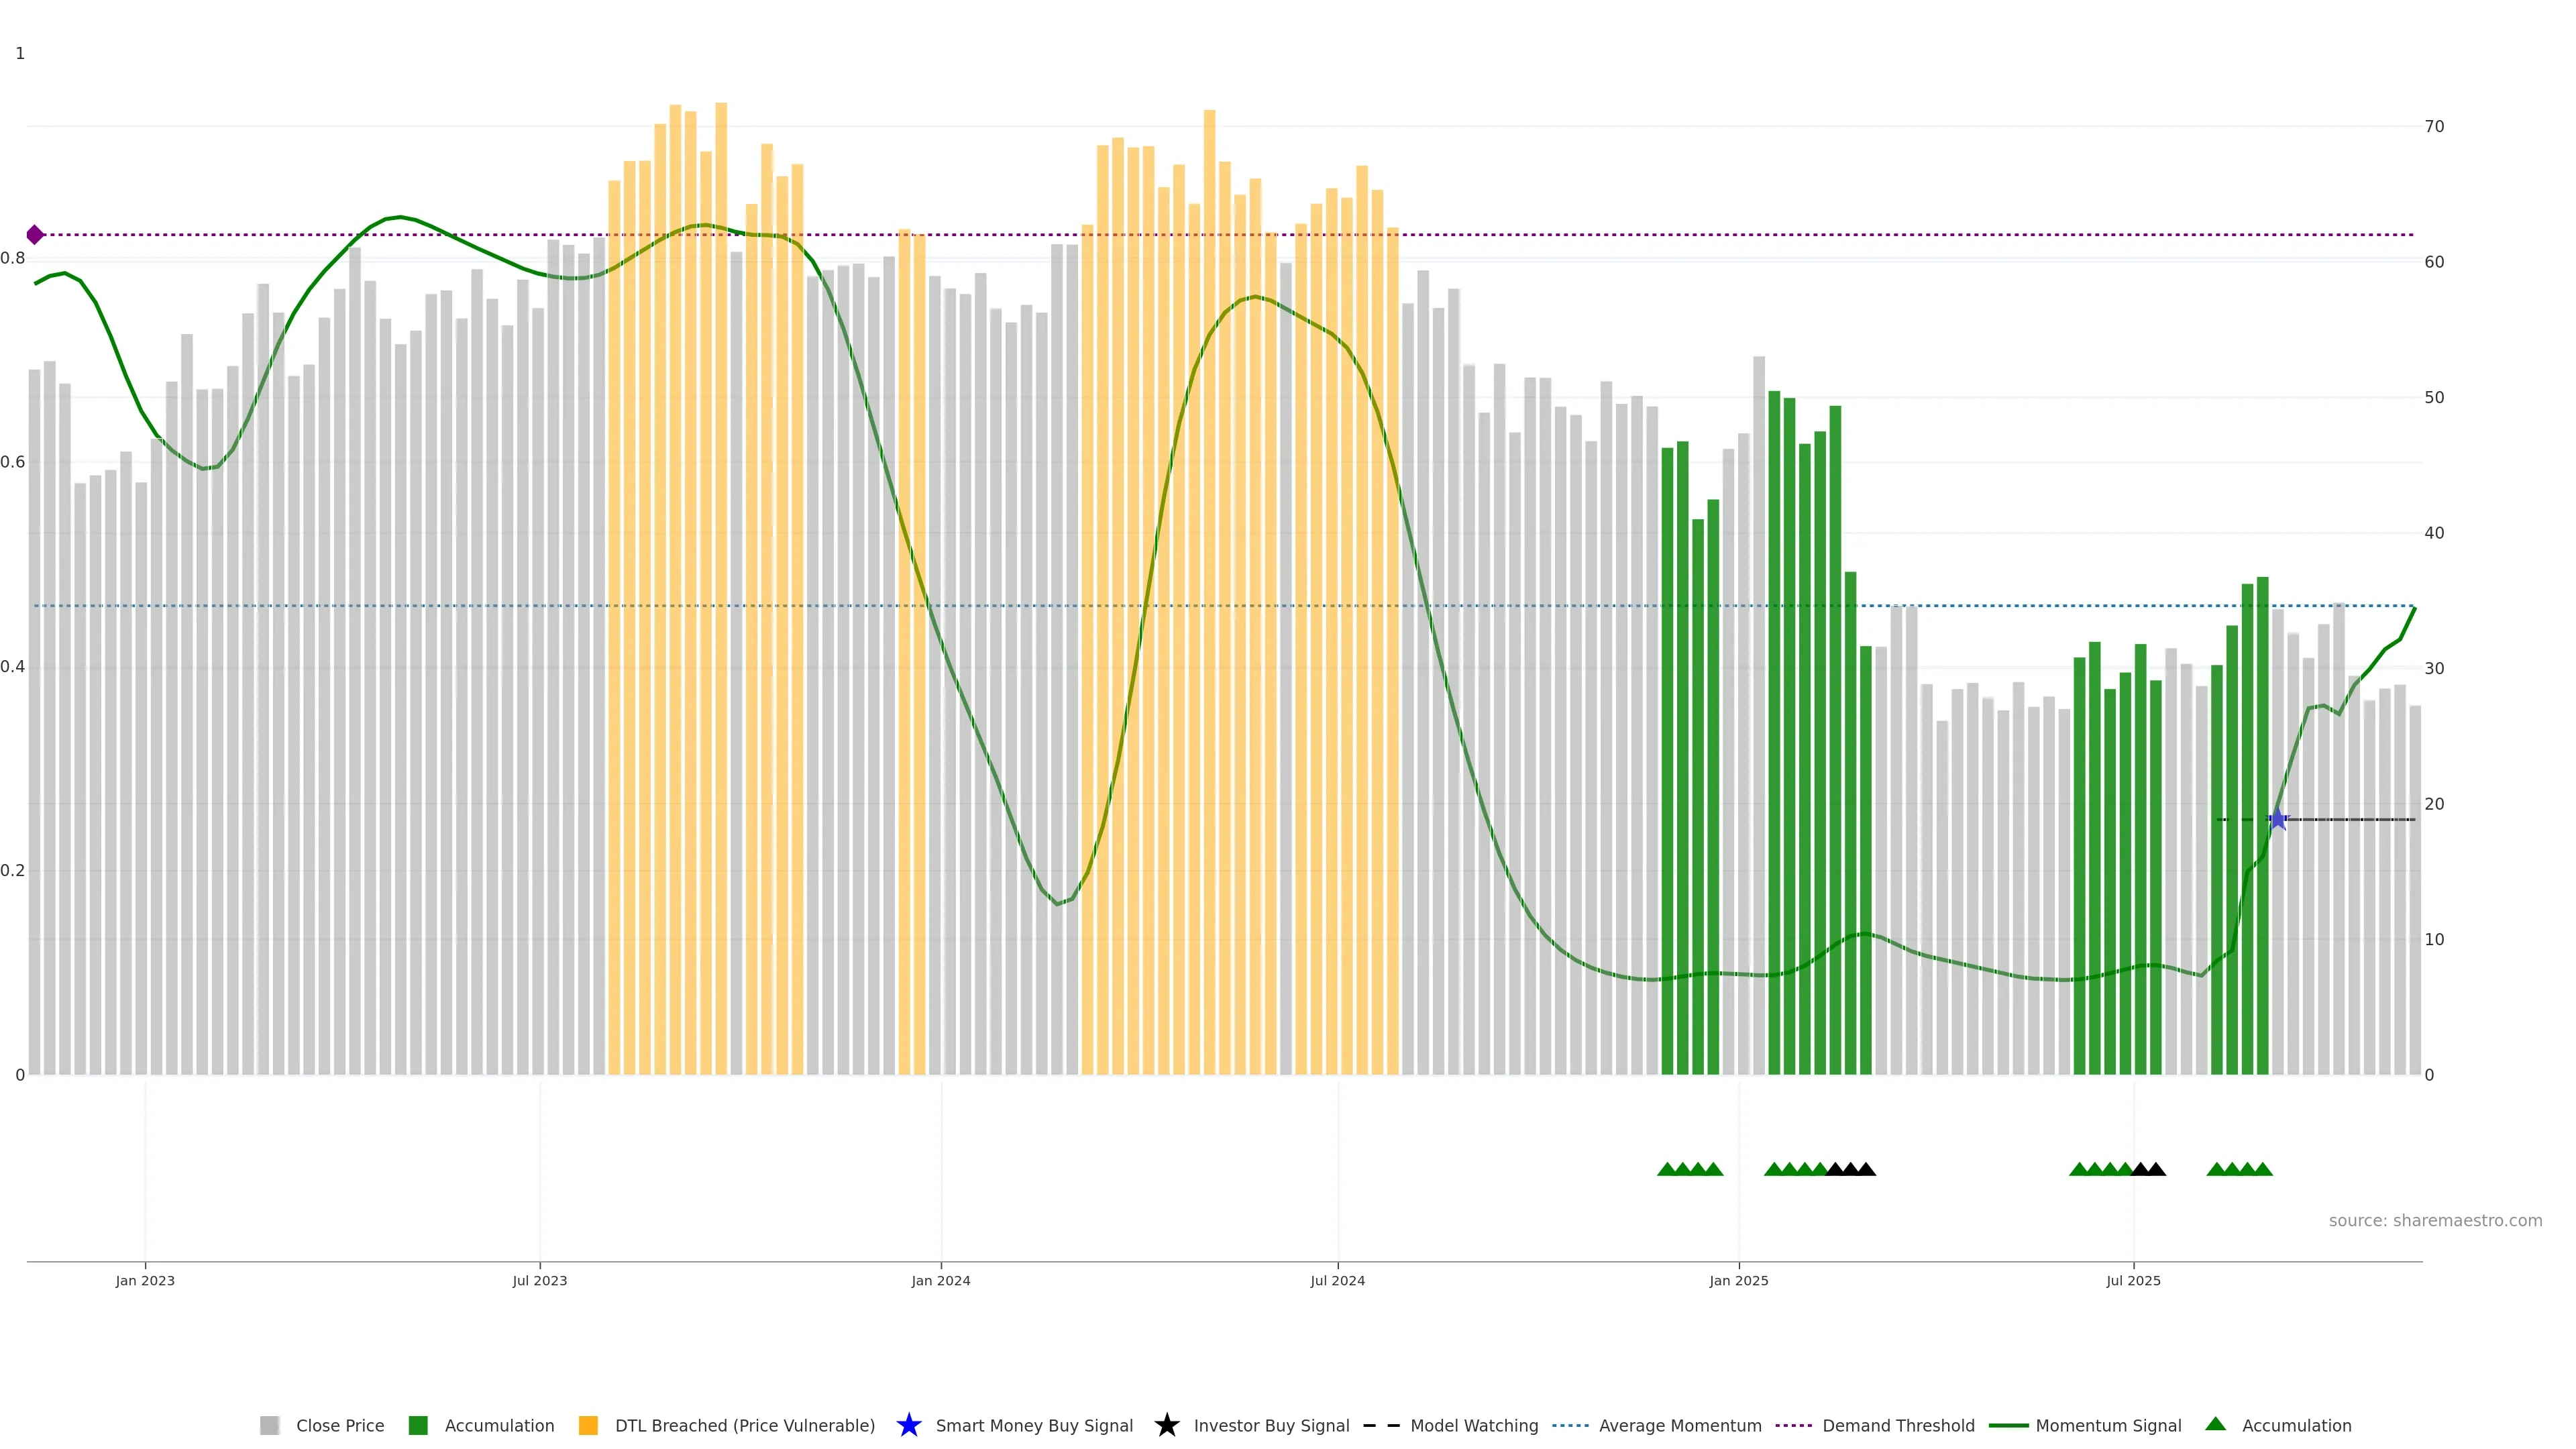The width and height of the screenshot is (2576, 1449).
Task: Click the blue star marker on the chart
Action: tap(2278, 820)
